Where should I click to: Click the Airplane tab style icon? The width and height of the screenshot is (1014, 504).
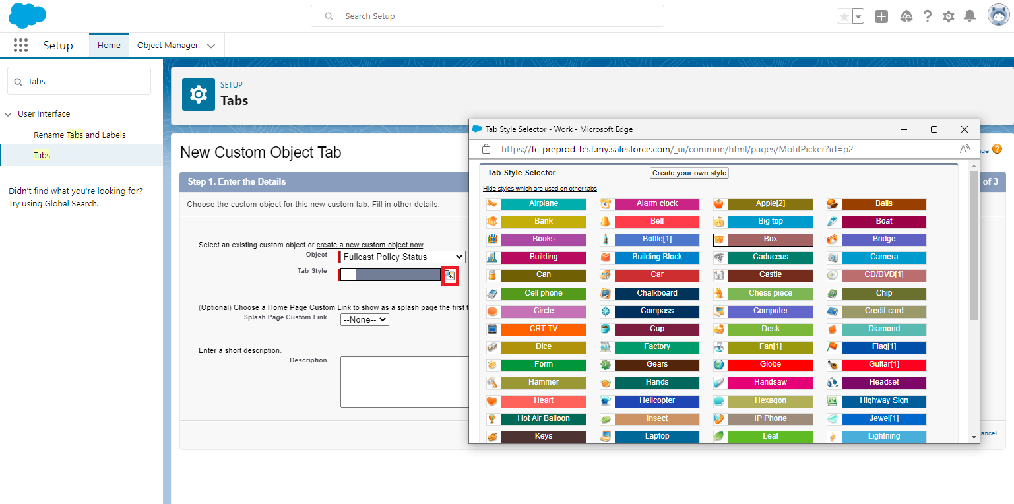(491, 204)
